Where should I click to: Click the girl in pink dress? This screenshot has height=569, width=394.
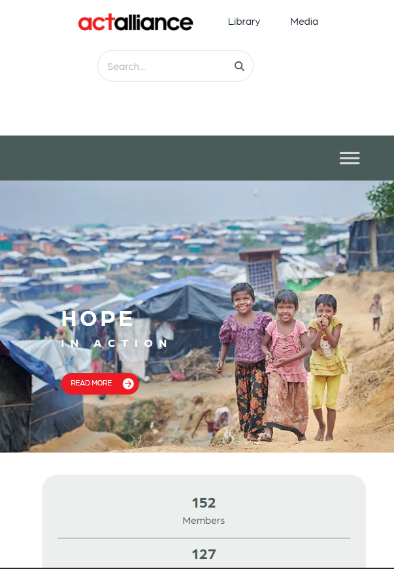click(287, 365)
